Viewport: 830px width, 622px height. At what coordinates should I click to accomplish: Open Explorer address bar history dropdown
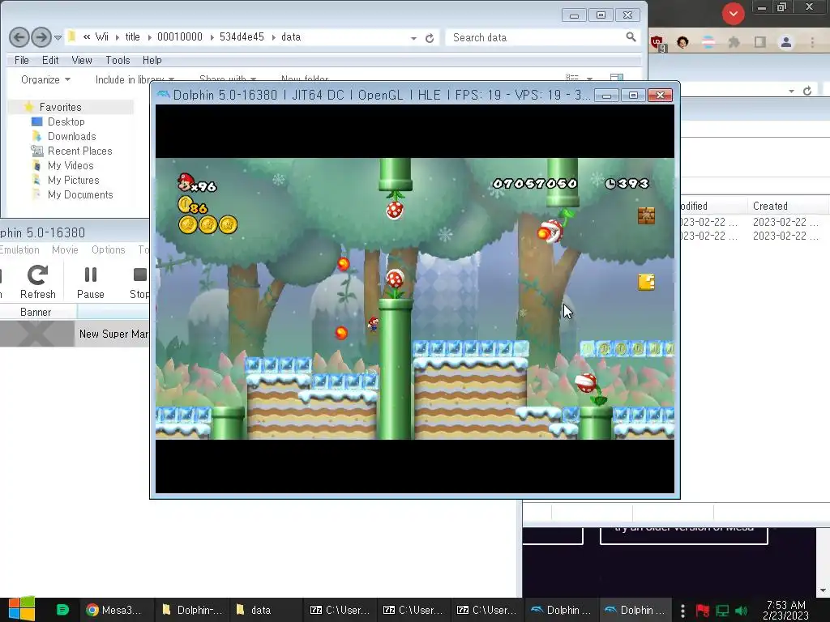click(x=413, y=38)
